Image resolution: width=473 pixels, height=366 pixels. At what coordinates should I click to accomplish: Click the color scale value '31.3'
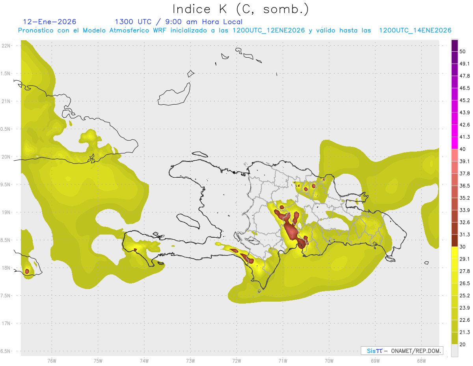click(465, 235)
